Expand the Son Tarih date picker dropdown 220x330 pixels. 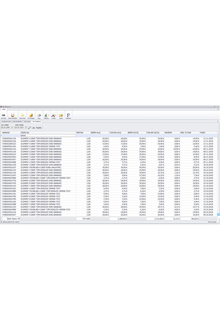26,128
